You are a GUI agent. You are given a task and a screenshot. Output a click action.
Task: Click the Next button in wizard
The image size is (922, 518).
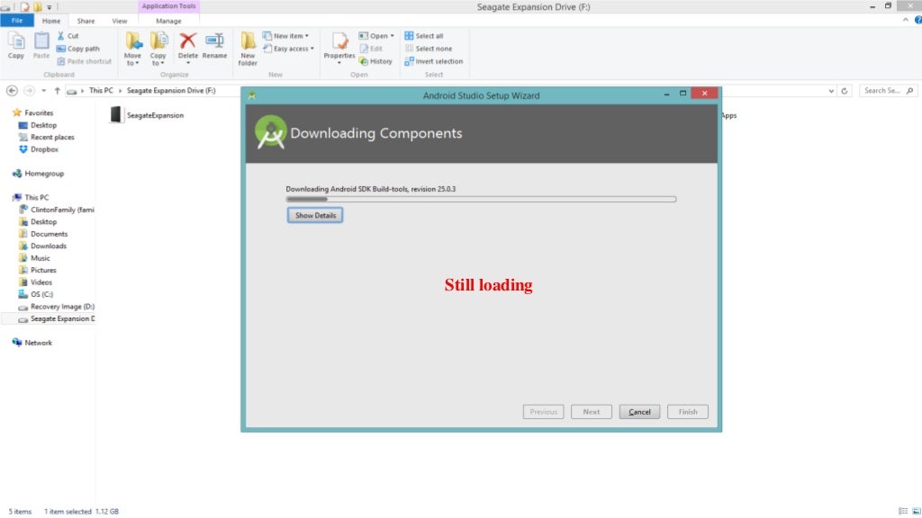pos(592,412)
